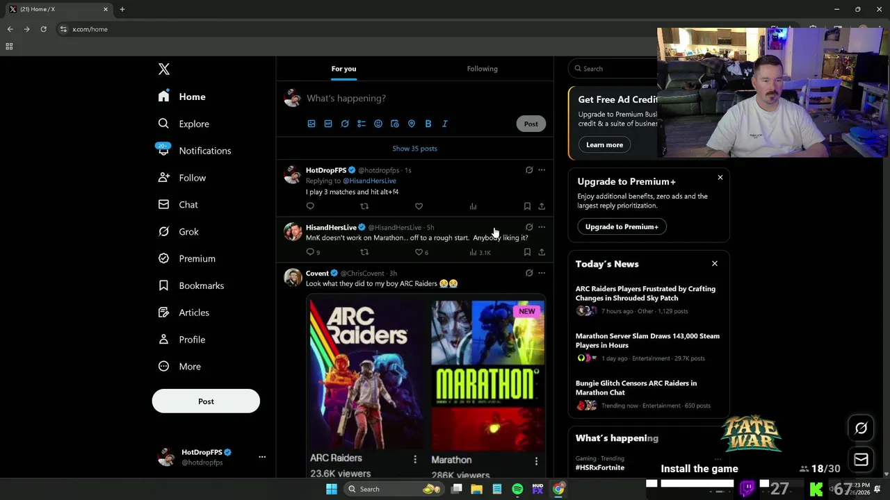Image resolution: width=890 pixels, height=500 pixels.
Task: Reload the page in browser
Action: (x=43, y=29)
